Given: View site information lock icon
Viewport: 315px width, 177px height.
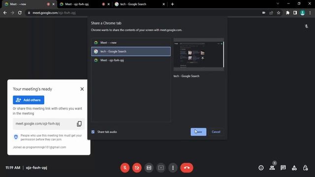Looking at the screenshot, I should click(x=29, y=13).
